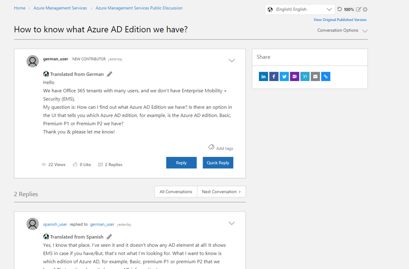The height and width of the screenshot is (269, 409).
Task: Click the Share panel heading
Action: pos(263,57)
